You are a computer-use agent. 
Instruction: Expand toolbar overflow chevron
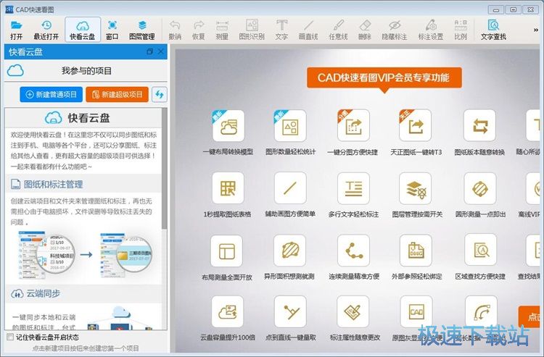coord(536,30)
